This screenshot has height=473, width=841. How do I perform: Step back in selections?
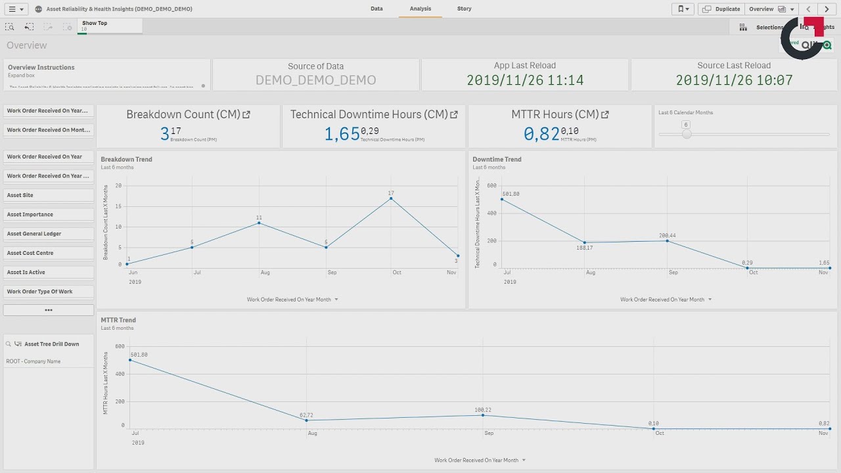pos(29,27)
